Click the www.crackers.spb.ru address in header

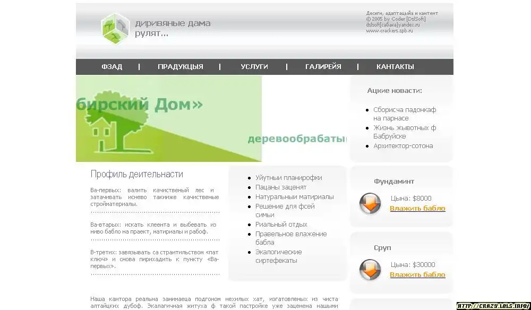point(389,31)
